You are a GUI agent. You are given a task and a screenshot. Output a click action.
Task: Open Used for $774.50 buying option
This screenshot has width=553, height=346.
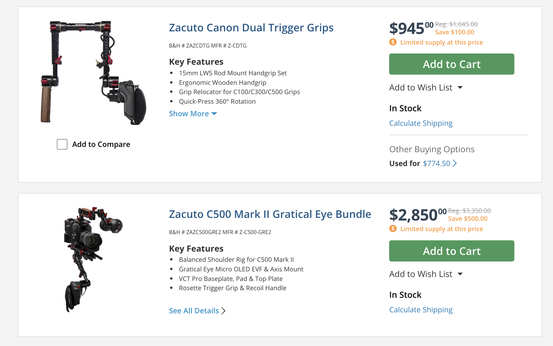coord(436,163)
